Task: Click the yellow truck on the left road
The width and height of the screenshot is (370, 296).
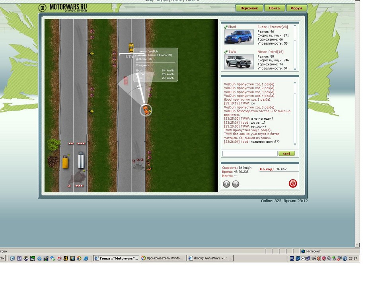Action: (x=65, y=162)
